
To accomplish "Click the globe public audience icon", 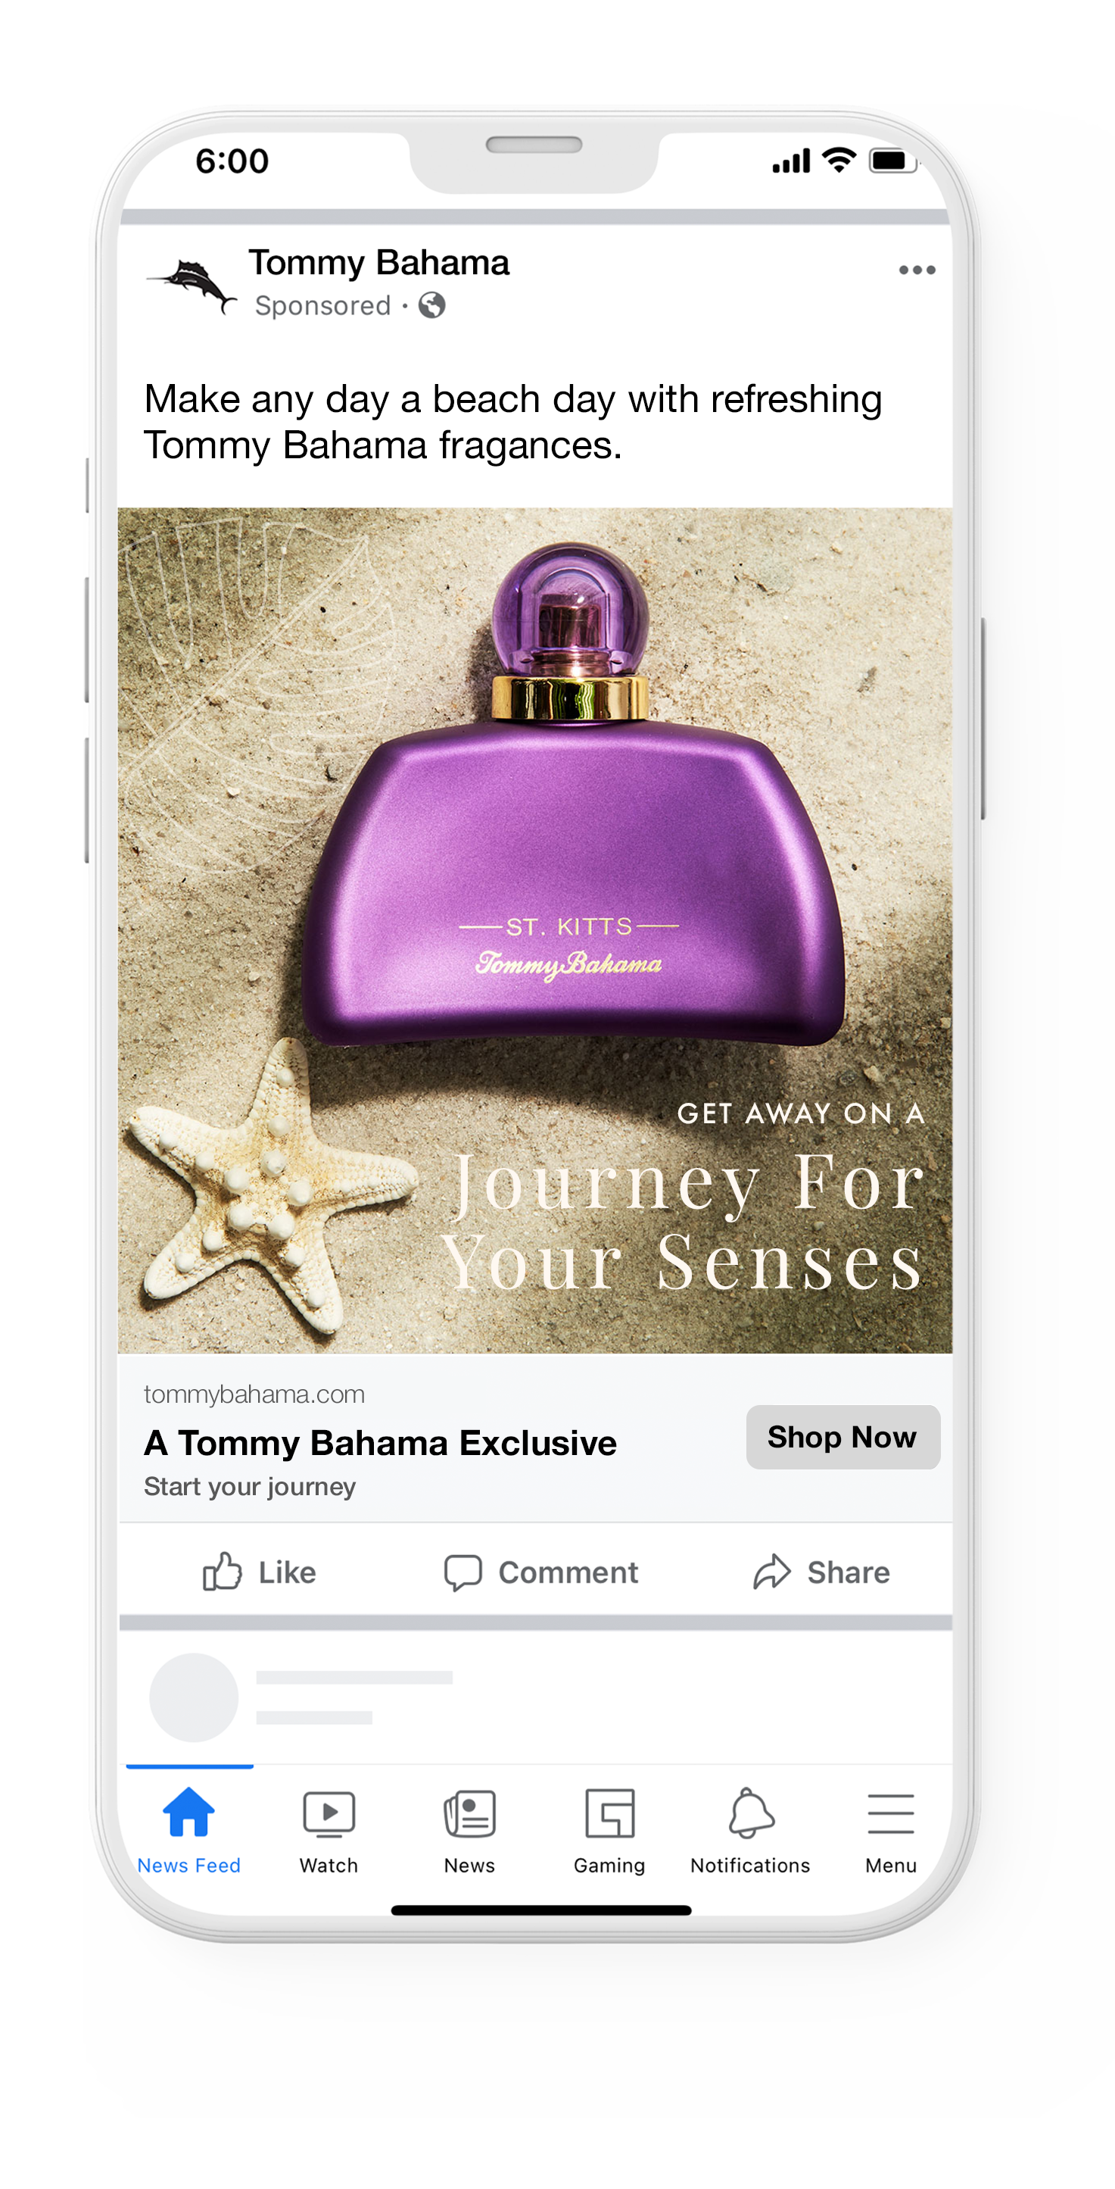I will pos(431,305).
